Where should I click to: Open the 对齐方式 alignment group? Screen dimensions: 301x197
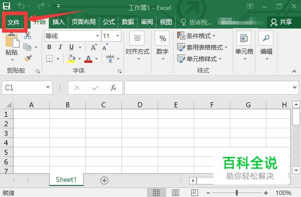137,46
